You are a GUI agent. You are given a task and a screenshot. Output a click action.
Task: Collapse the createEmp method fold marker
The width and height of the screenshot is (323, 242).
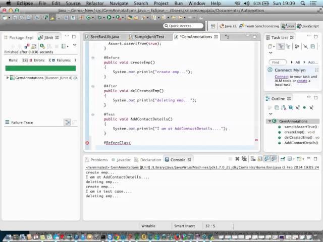coord(92,57)
